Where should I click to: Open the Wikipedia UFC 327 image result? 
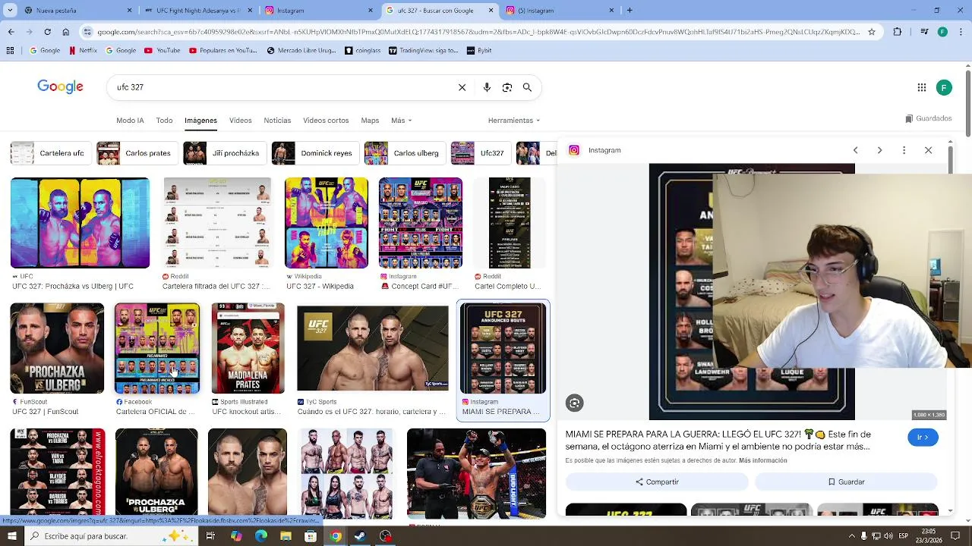point(327,223)
